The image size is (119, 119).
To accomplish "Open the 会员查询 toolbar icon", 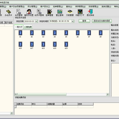I will [x=19, y=13].
